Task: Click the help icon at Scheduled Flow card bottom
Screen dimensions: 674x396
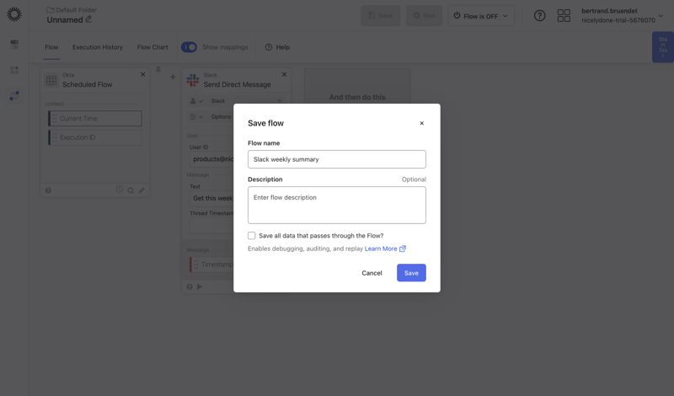Action: pos(48,190)
